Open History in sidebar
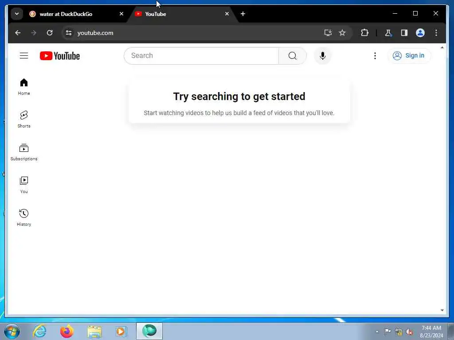 point(24,218)
